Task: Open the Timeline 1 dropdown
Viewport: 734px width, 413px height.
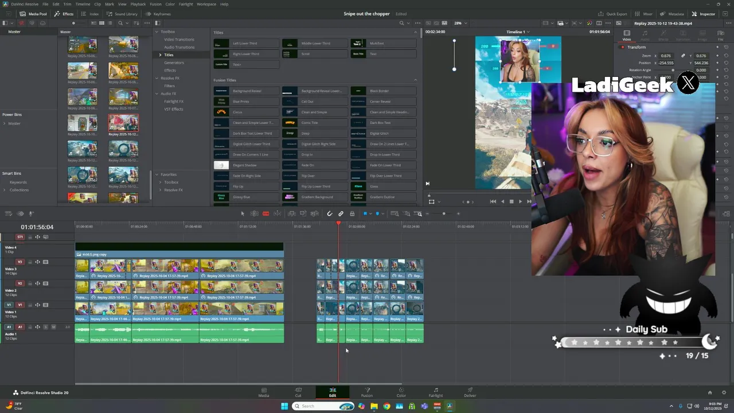Action: (517, 32)
